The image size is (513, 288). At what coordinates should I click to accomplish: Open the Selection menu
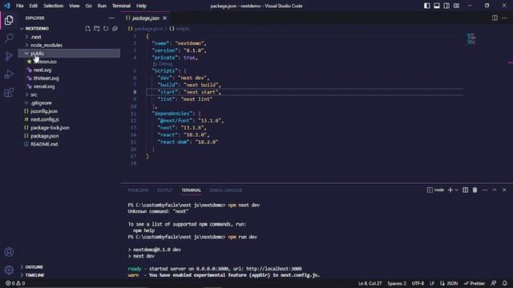54,6
